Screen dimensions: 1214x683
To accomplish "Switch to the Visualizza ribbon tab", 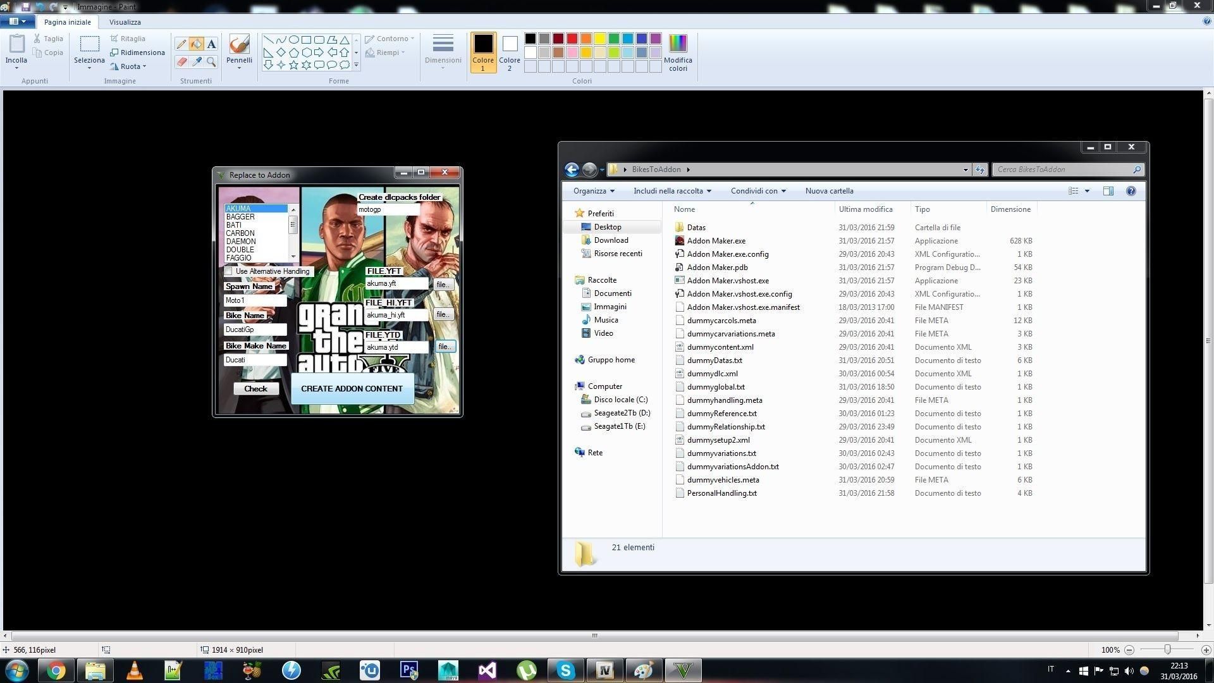I will (x=125, y=22).
